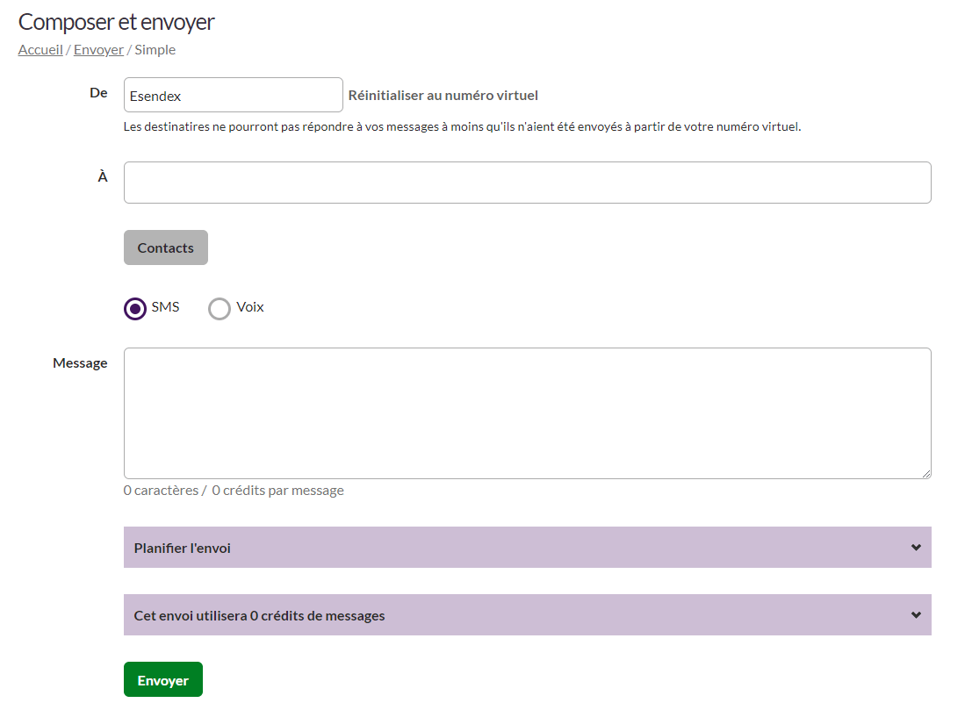Expand the Planifier l'envoi section
This screenshot has height=710, width=972.
(527, 548)
